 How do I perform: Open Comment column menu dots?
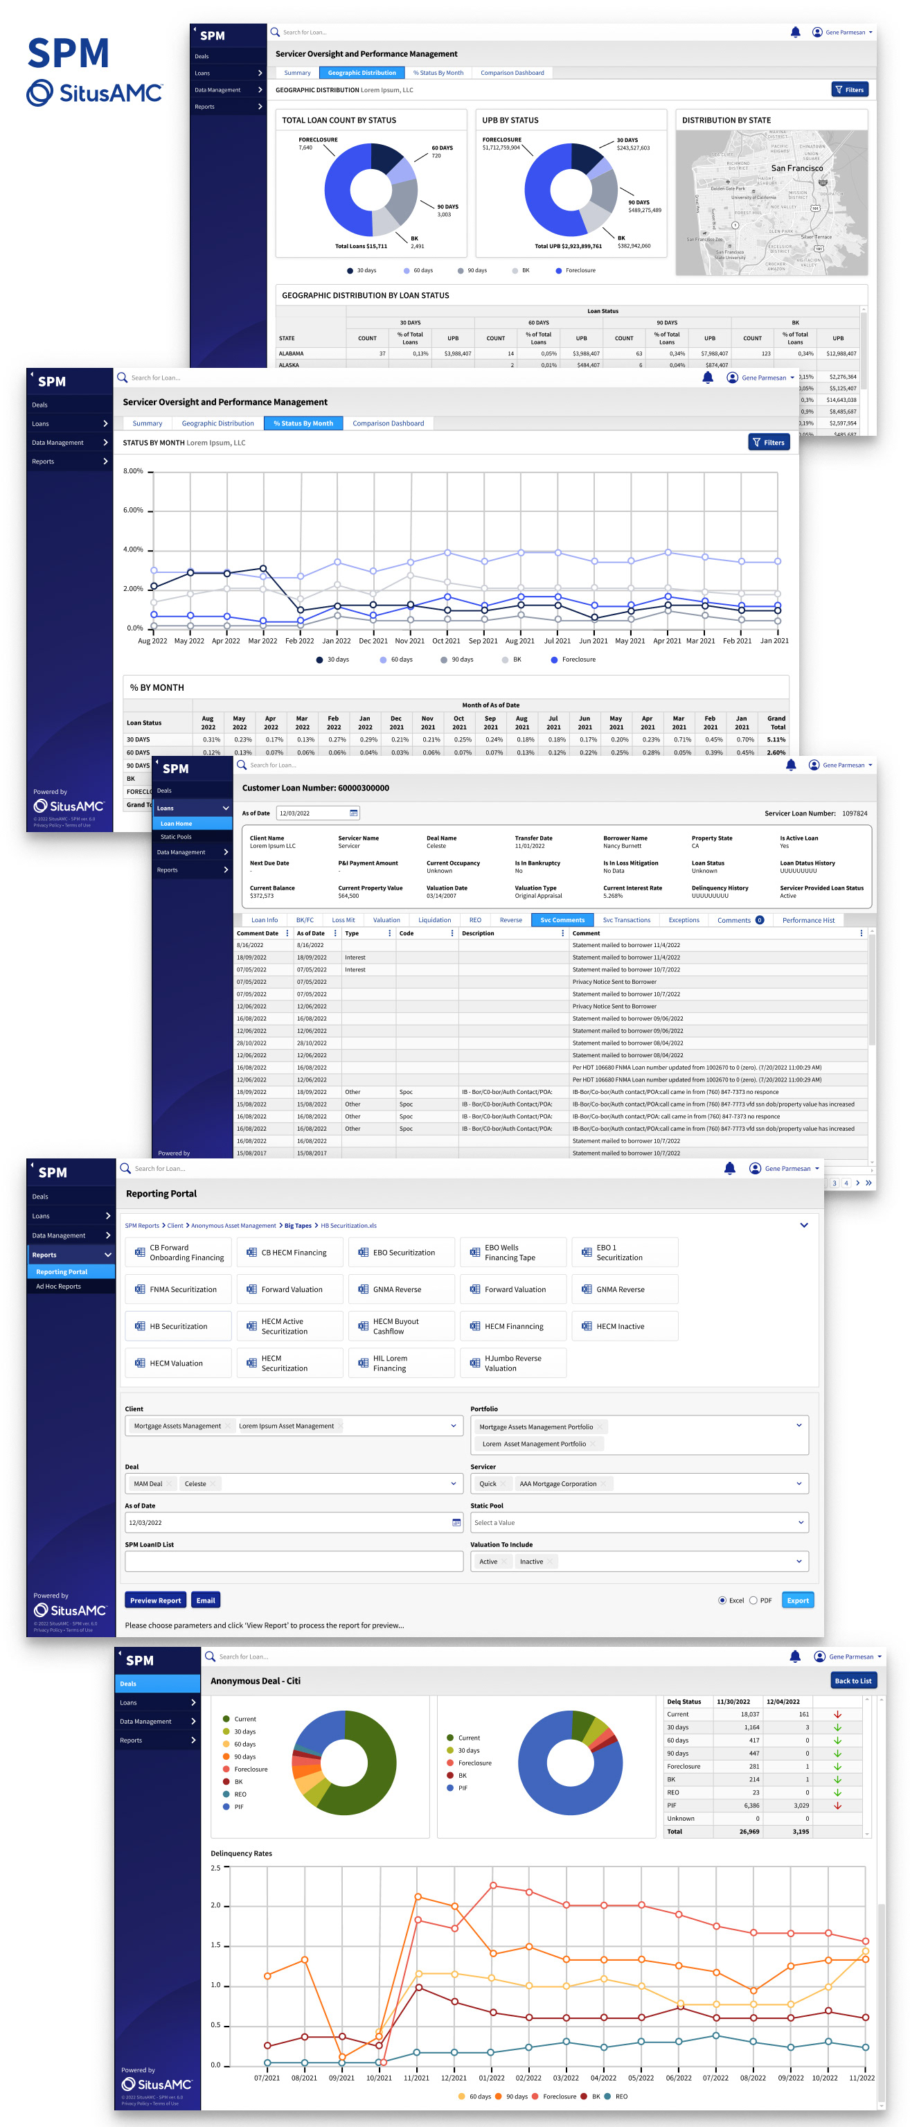pos(862,933)
